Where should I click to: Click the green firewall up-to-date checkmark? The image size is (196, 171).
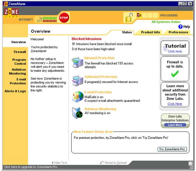pyautogui.click(x=175, y=74)
